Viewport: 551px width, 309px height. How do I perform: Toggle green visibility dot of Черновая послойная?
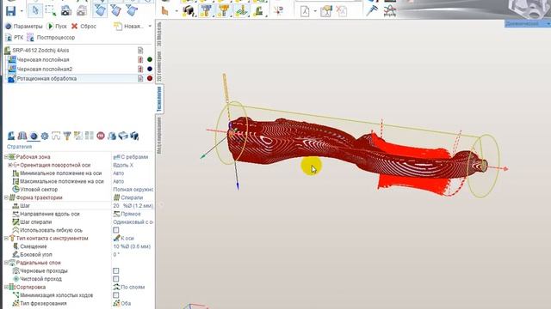point(150,59)
